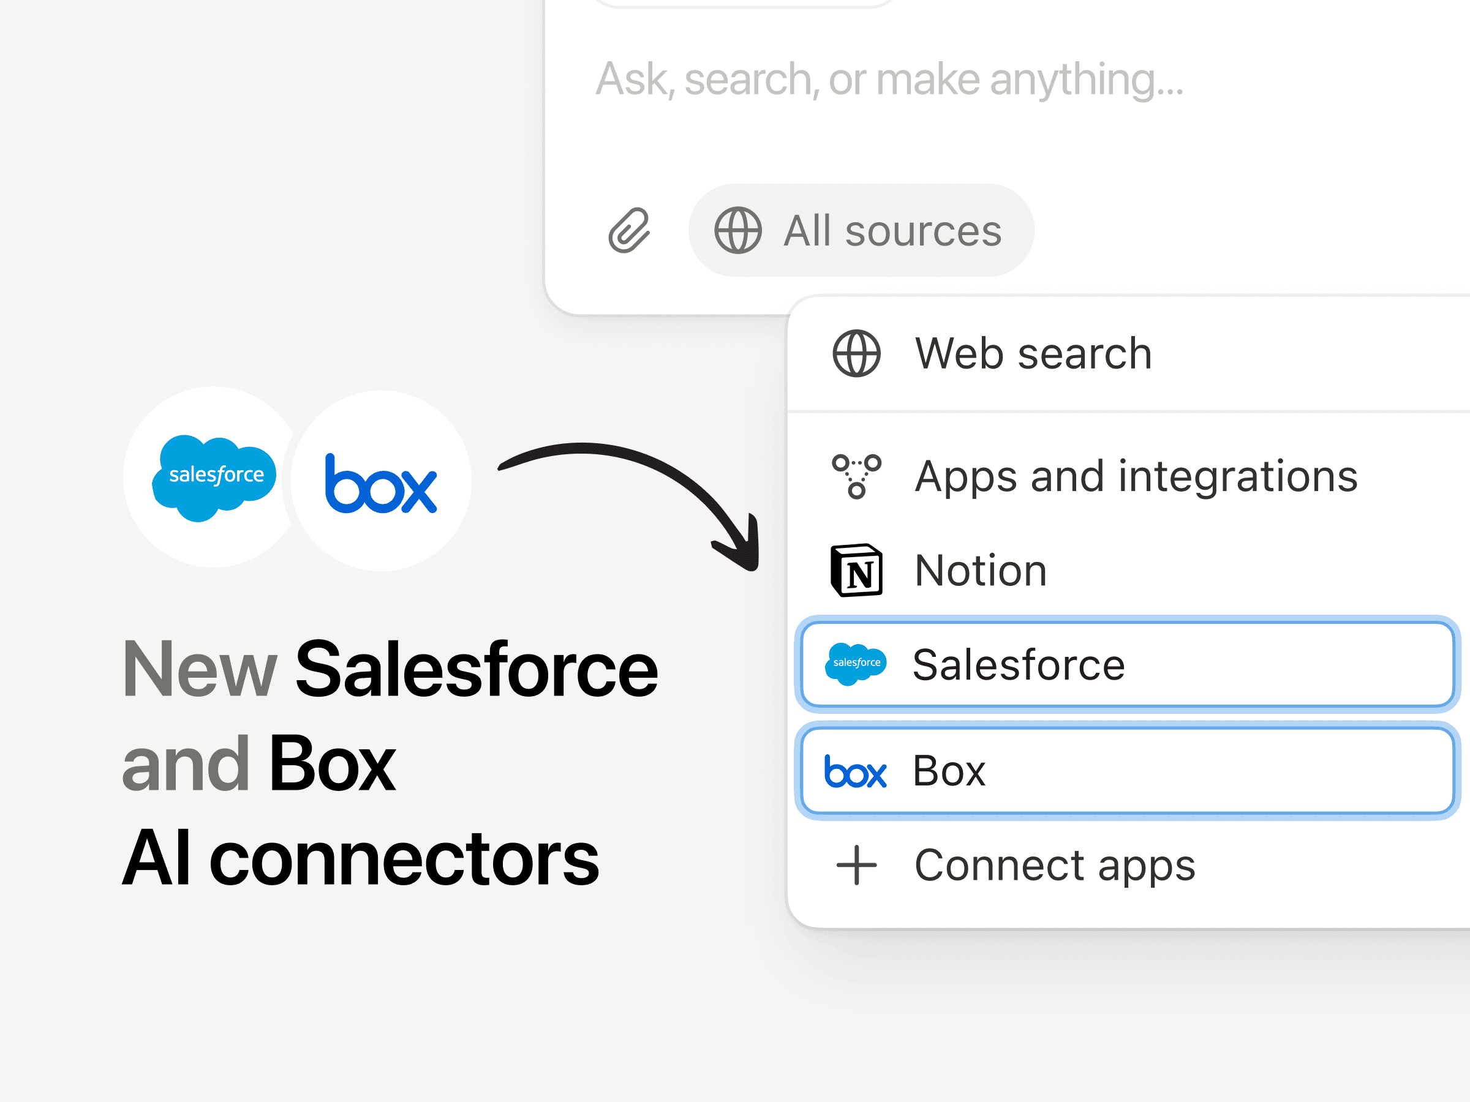Viewport: 1470px width, 1102px height.
Task: Click the Connect apps option
Action: [1053, 864]
